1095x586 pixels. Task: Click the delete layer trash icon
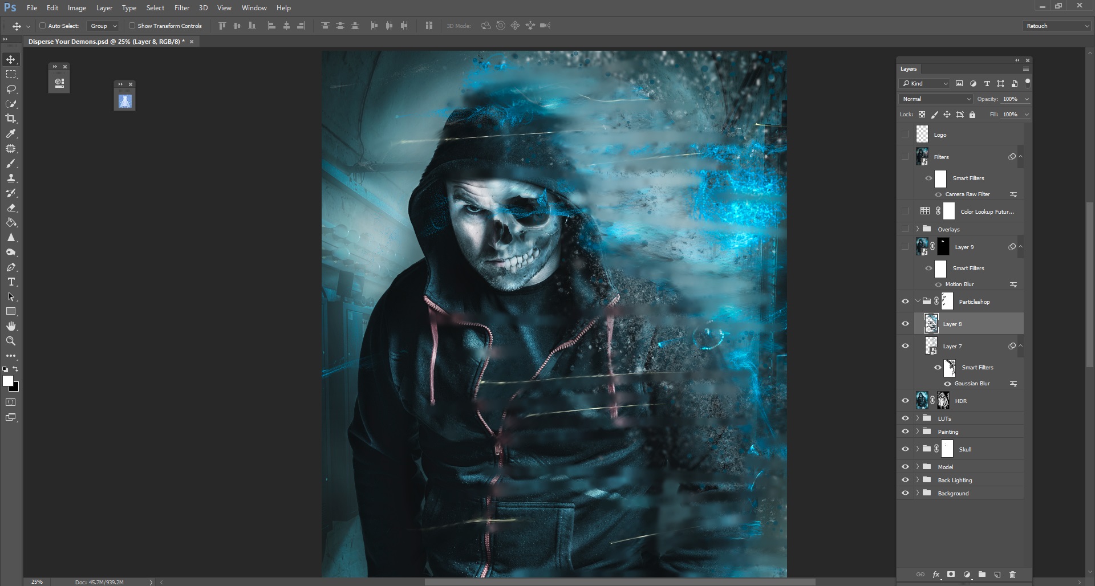(x=1012, y=575)
